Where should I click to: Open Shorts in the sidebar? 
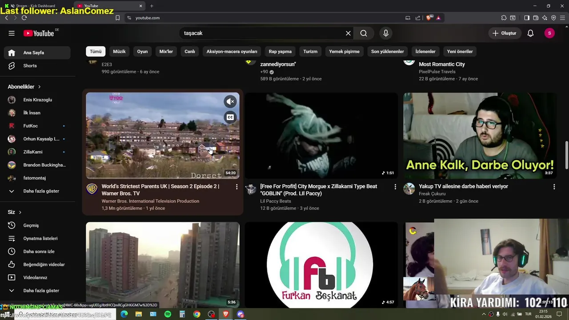(37, 66)
